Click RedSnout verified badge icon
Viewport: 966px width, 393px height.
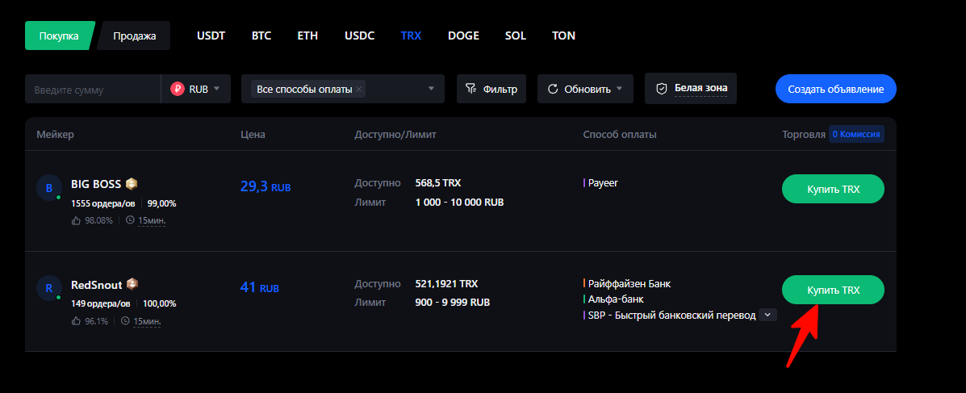coord(132,285)
